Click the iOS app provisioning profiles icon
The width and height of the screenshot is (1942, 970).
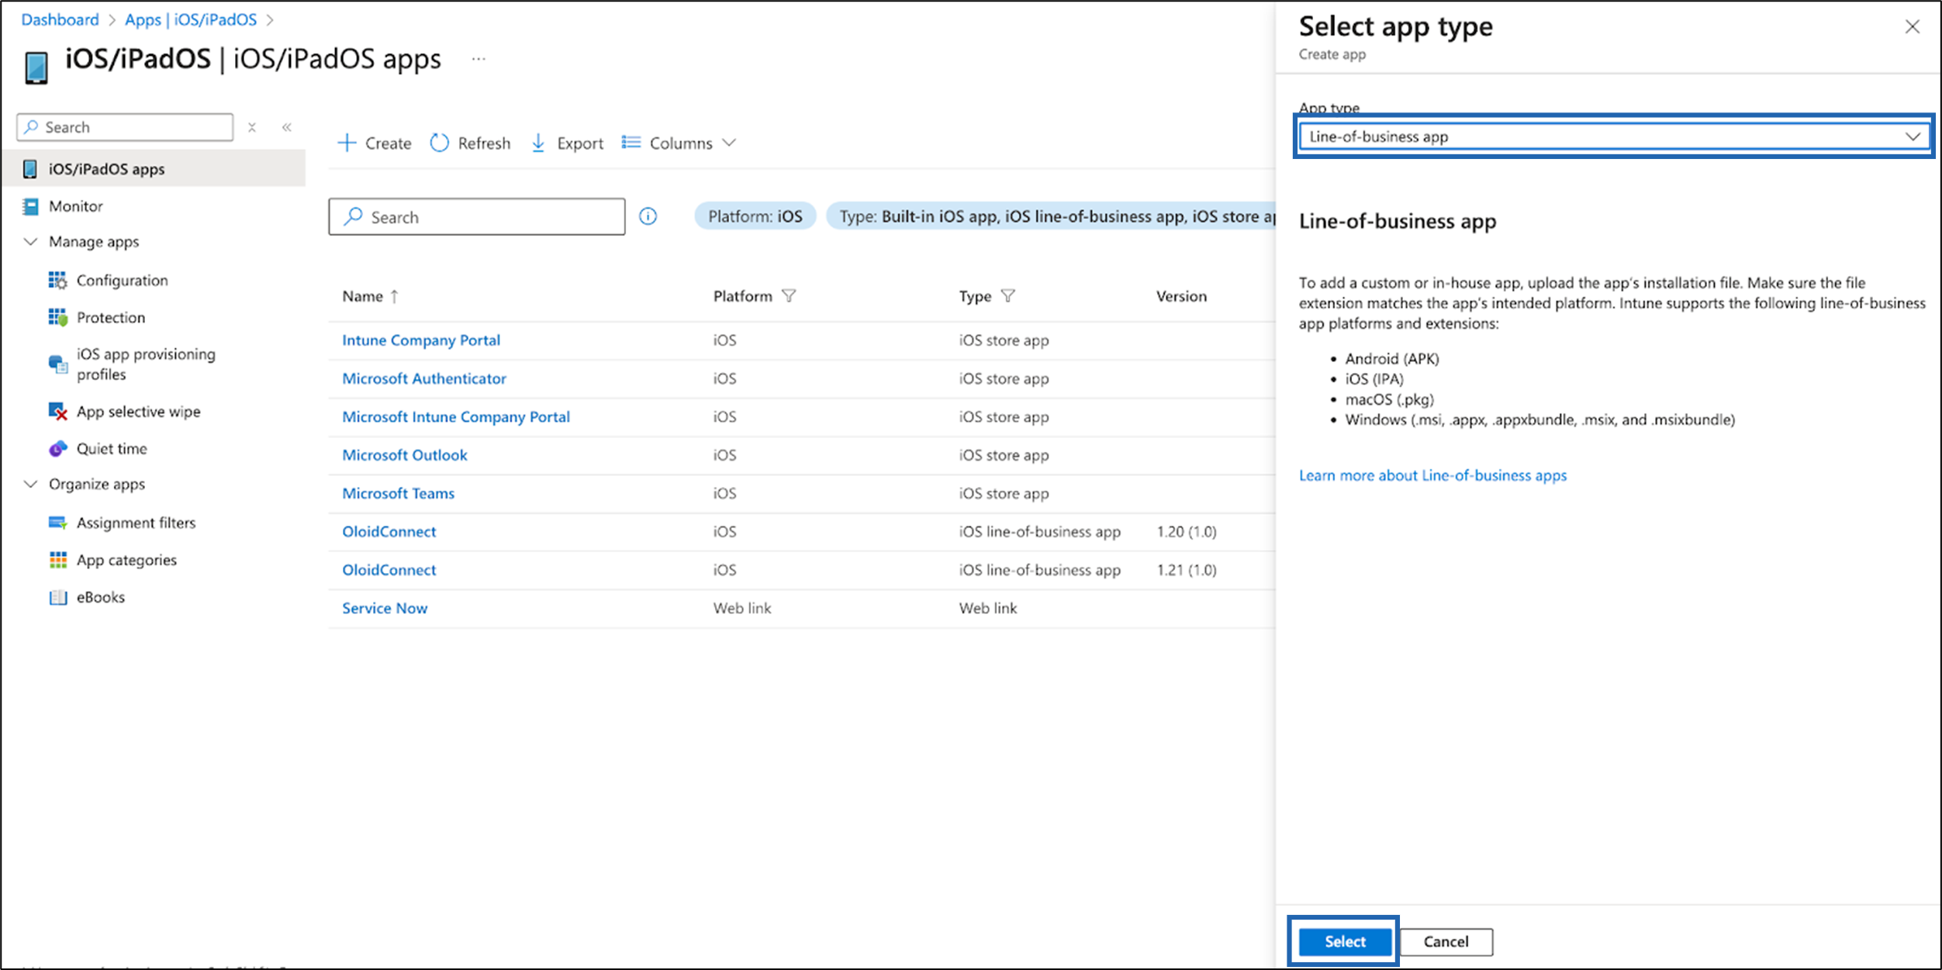pyautogui.click(x=57, y=364)
